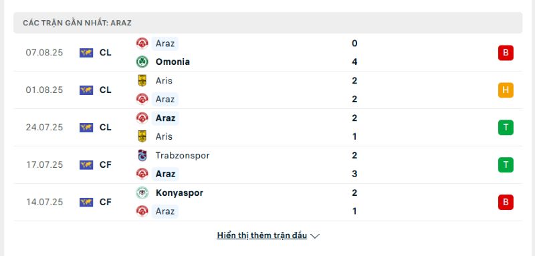Select the Konyaspor team name

[x=179, y=193]
